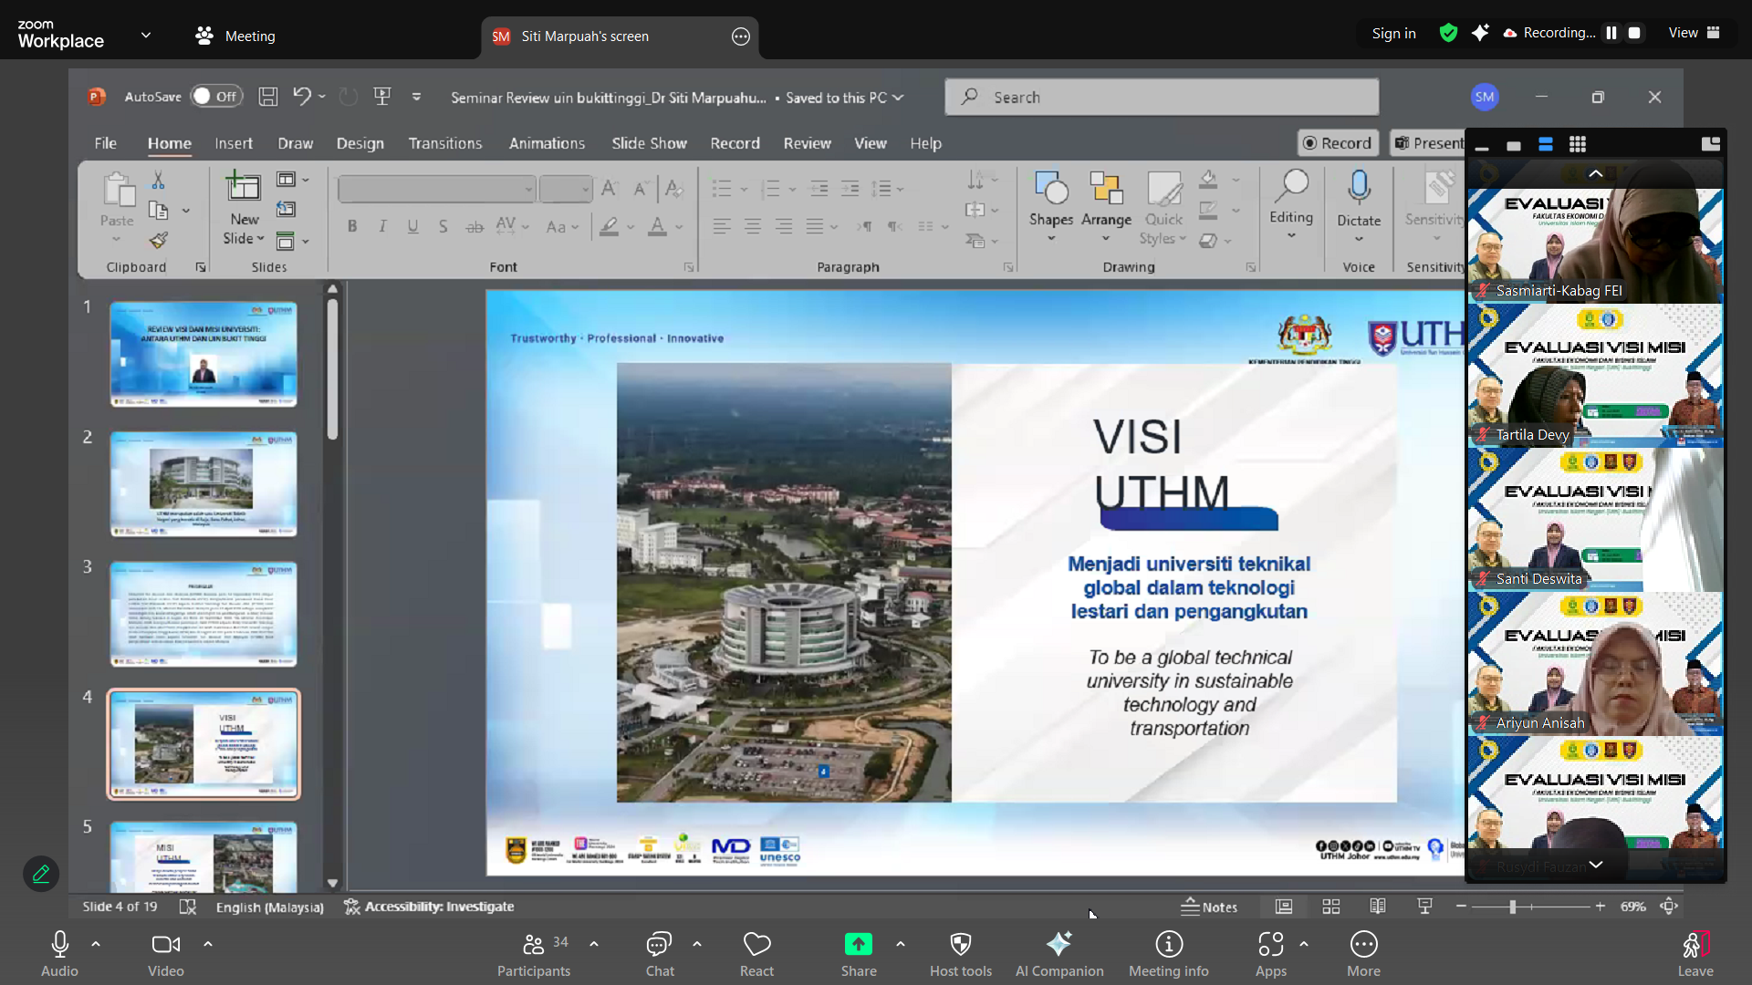Toggle the Video camera on or off
This screenshot has height=985, width=1752.
pyautogui.click(x=165, y=944)
